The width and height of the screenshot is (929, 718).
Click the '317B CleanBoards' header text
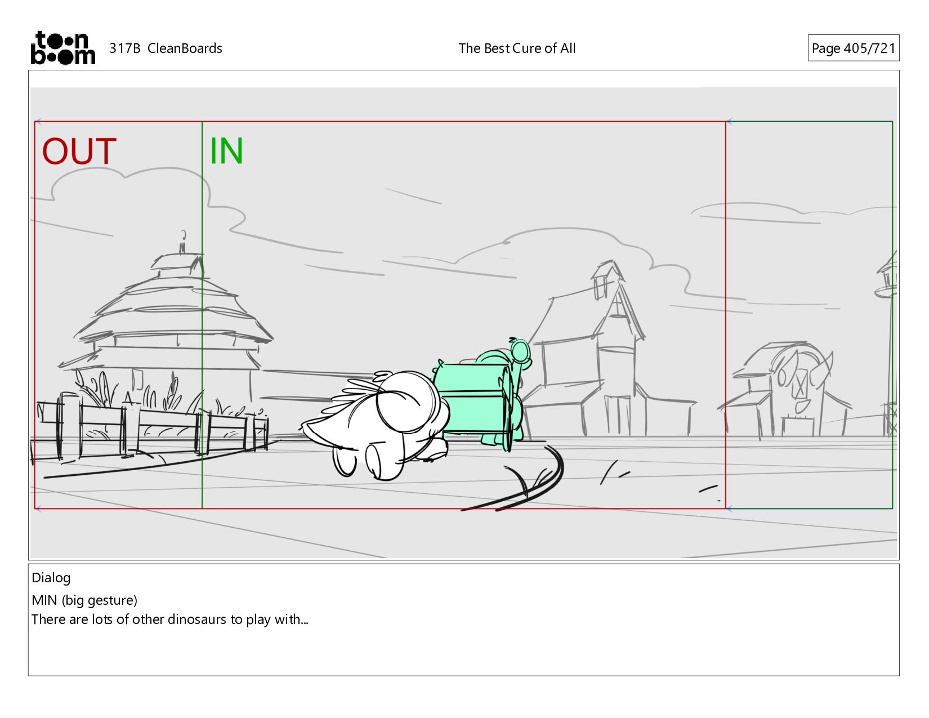[x=166, y=48]
